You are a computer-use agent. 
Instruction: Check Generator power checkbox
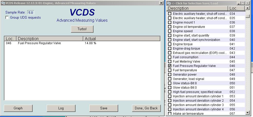(x=170, y=74)
